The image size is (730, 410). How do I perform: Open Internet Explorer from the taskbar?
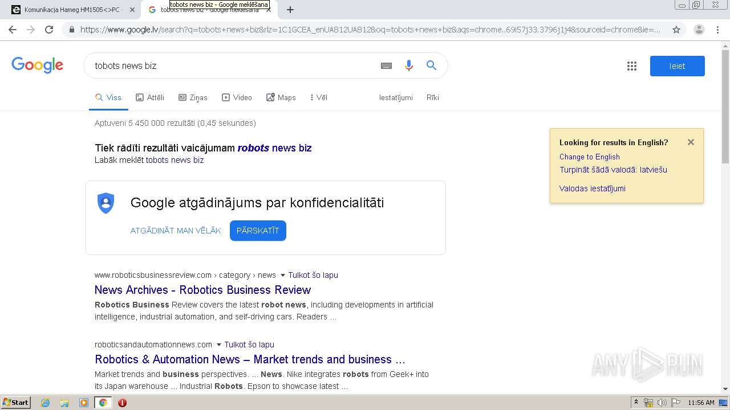46,403
